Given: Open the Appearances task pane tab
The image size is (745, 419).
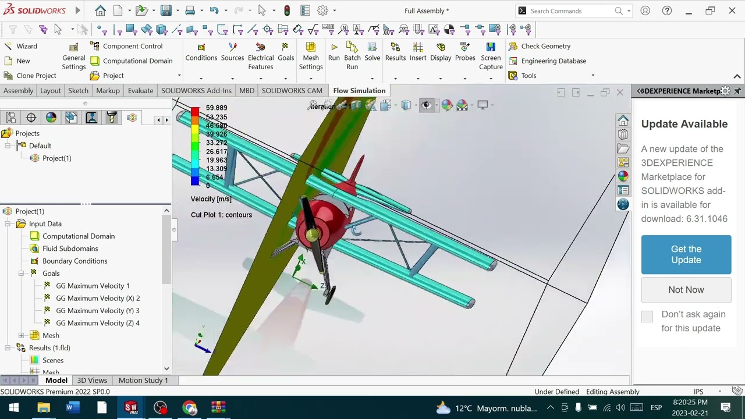Looking at the screenshot, I should coord(623,176).
